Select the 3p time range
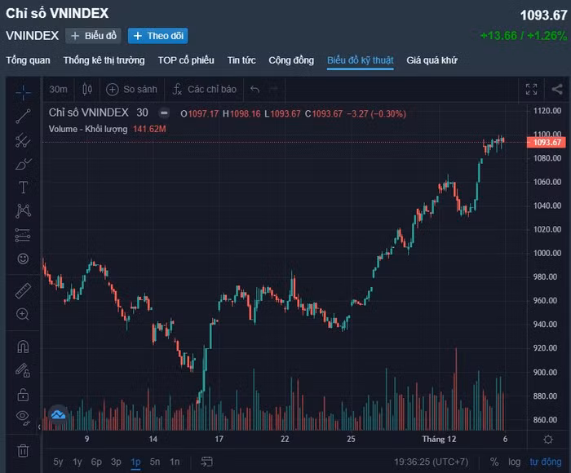The width and height of the screenshot is (571, 473). pos(116,462)
